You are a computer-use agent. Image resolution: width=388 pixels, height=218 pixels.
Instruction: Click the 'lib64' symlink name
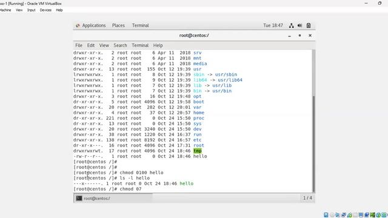point(200,80)
